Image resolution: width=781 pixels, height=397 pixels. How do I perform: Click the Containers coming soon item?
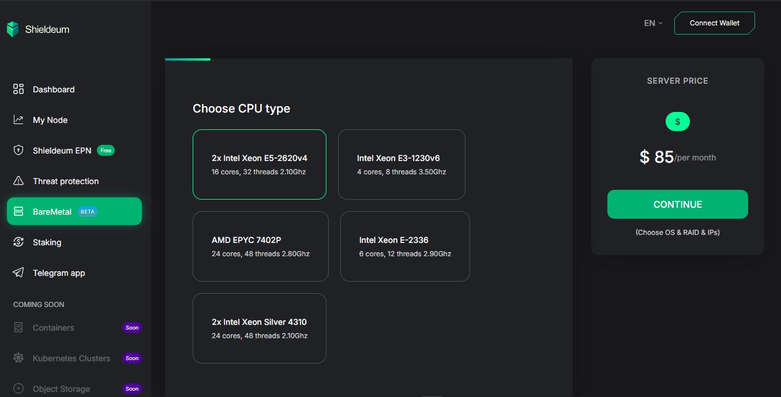[x=74, y=328]
